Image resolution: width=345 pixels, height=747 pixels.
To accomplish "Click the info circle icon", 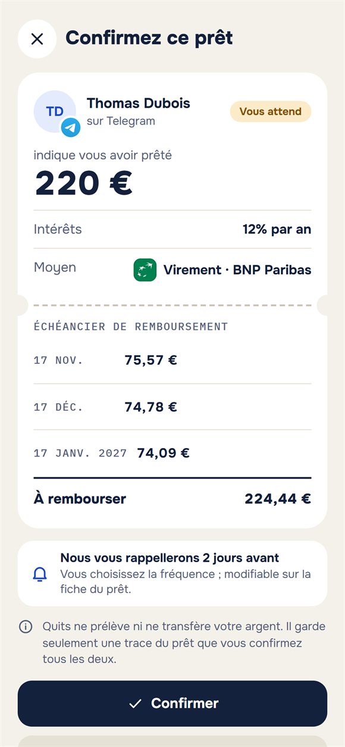I will pos(26,627).
